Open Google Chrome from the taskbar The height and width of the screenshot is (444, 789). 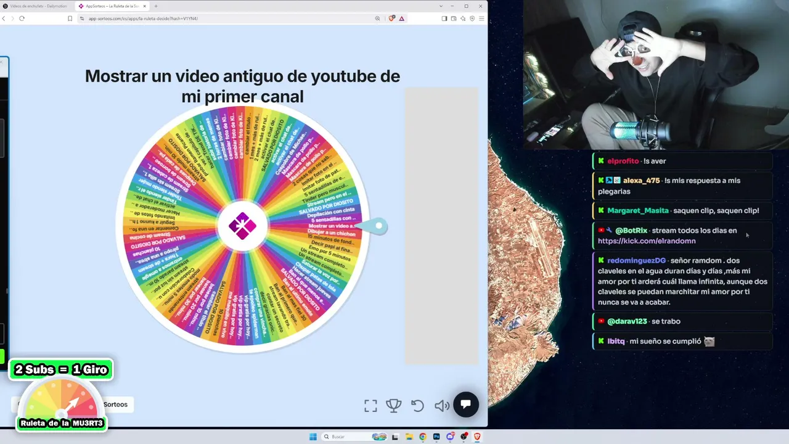(422, 437)
